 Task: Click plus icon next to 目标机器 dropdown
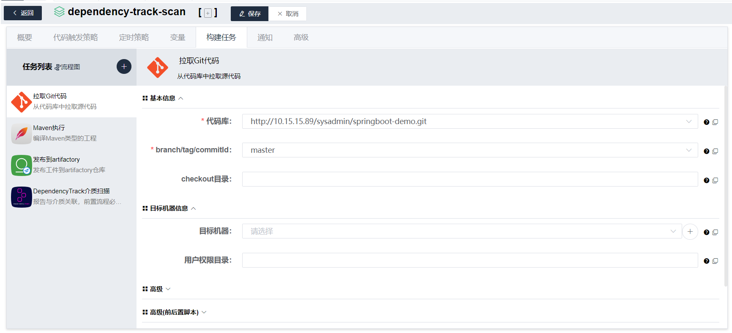click(x=690, y=232)
